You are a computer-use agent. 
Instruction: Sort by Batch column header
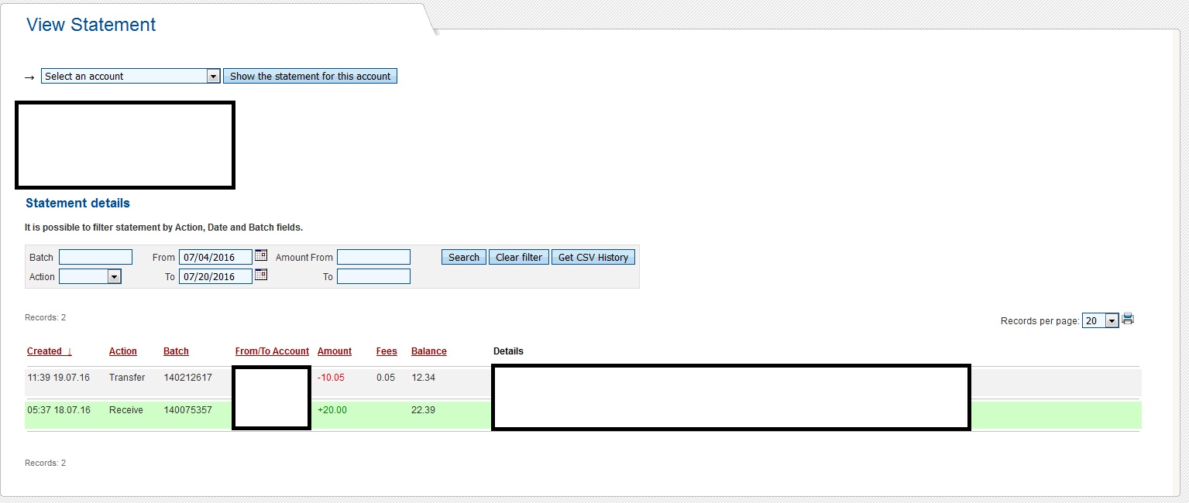tap(176, 351)
